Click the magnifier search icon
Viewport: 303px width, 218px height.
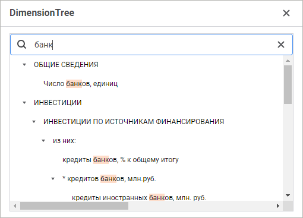21,45
